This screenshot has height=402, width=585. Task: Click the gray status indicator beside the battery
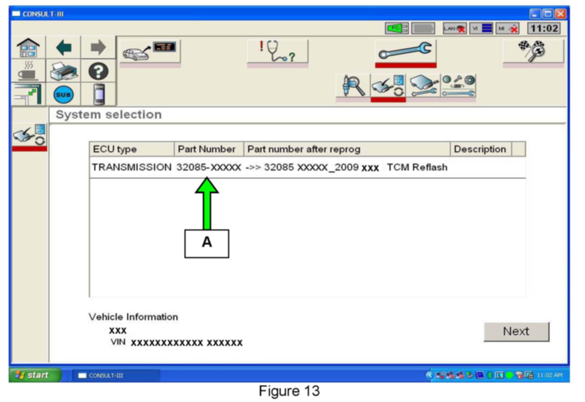(x=423, y=29)
